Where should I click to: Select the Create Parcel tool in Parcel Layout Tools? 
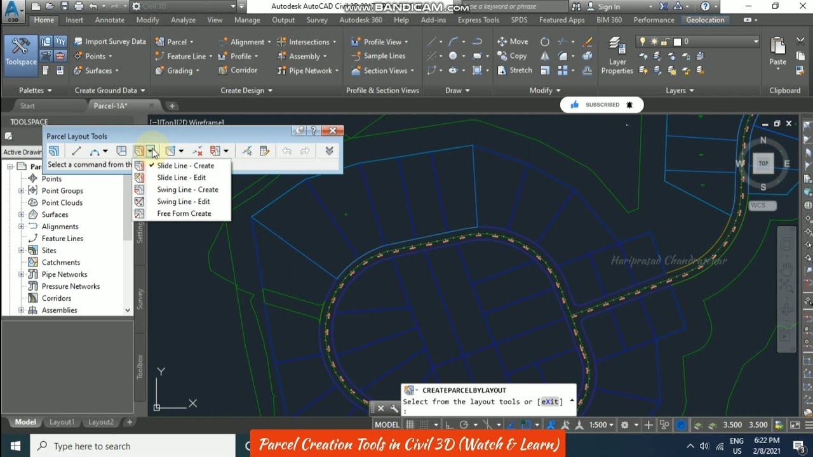pyautogui.click(x=54, y=151)
